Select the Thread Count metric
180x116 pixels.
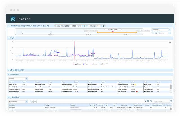[x=39, y=89]
